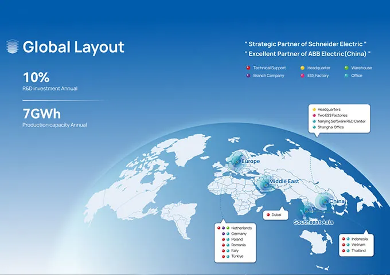Click the pink dot beside Two ESS Factories

tap(314, 115)
